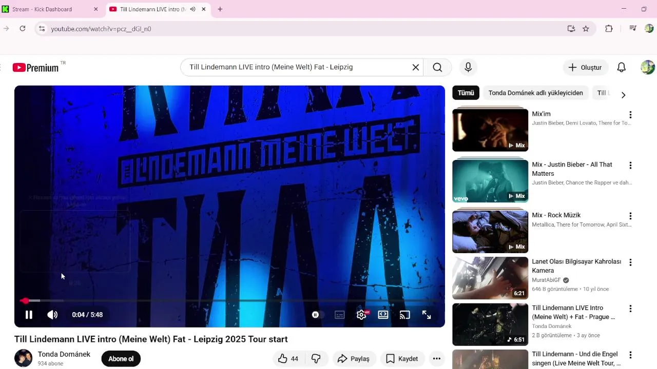
Task: Reload the page
Action: pos(23,29)
